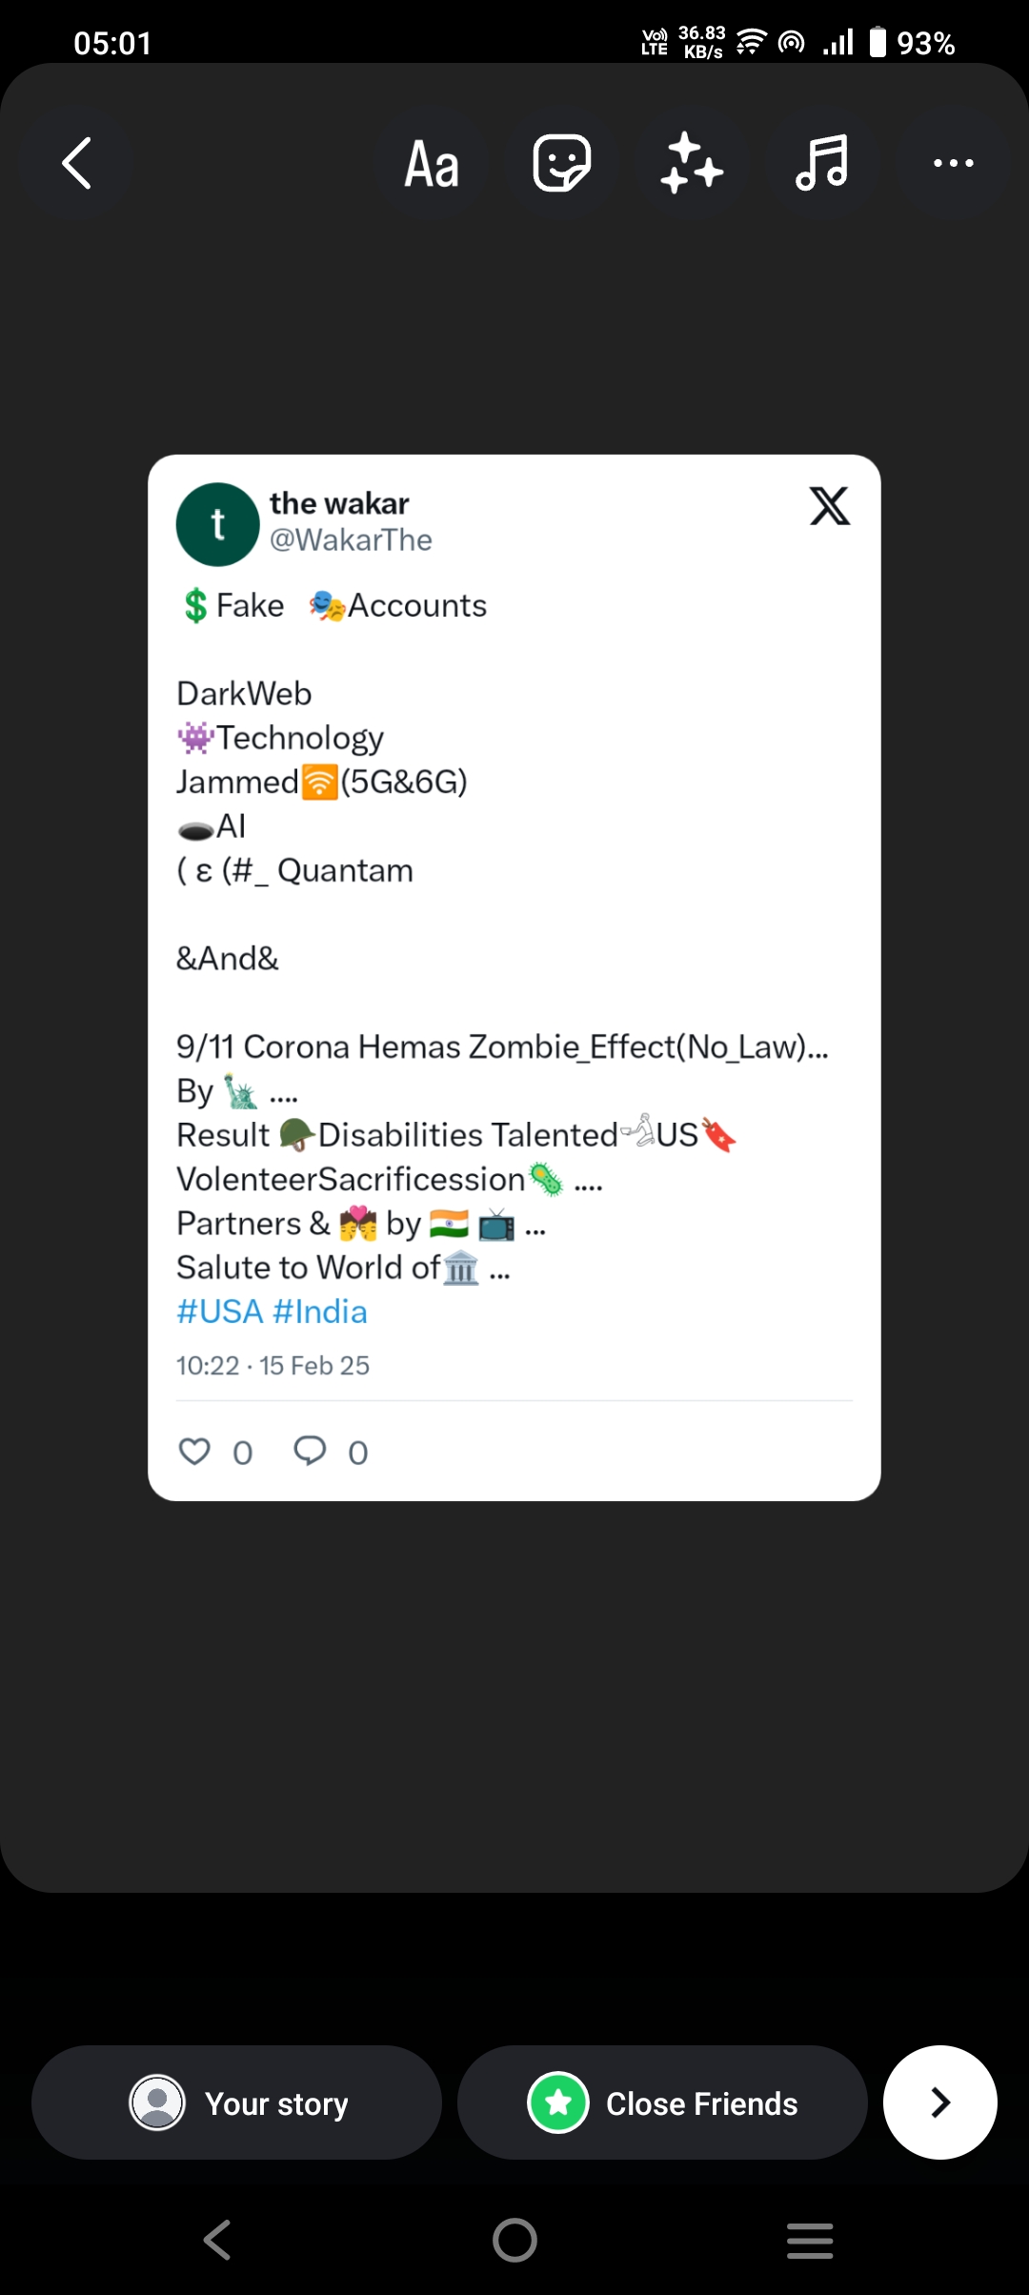Share to Close Friends
The width and height of the screenshot is (1029, 2295).
click(x=662, y=2102)
